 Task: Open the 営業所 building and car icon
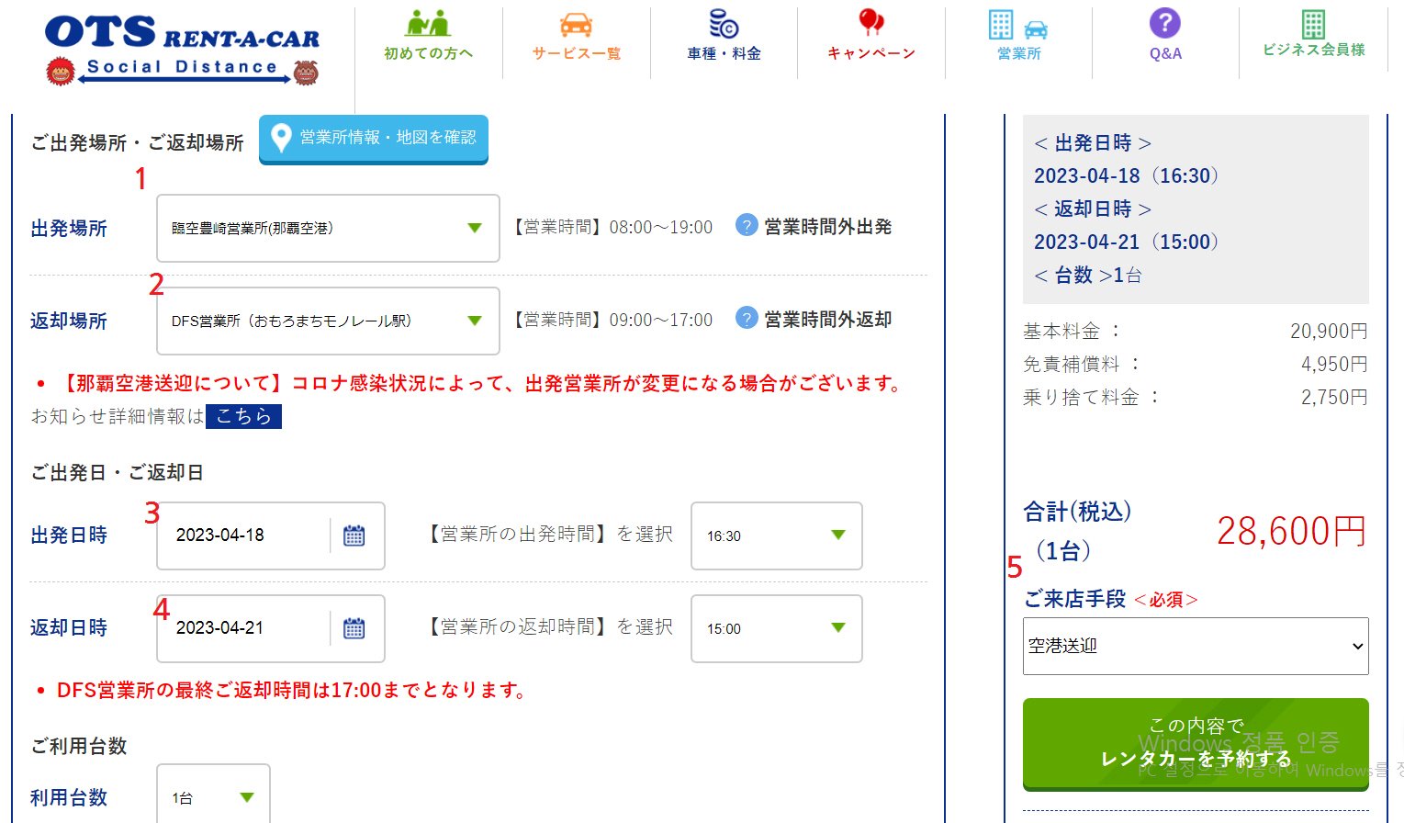click(x=1018, y=27)
